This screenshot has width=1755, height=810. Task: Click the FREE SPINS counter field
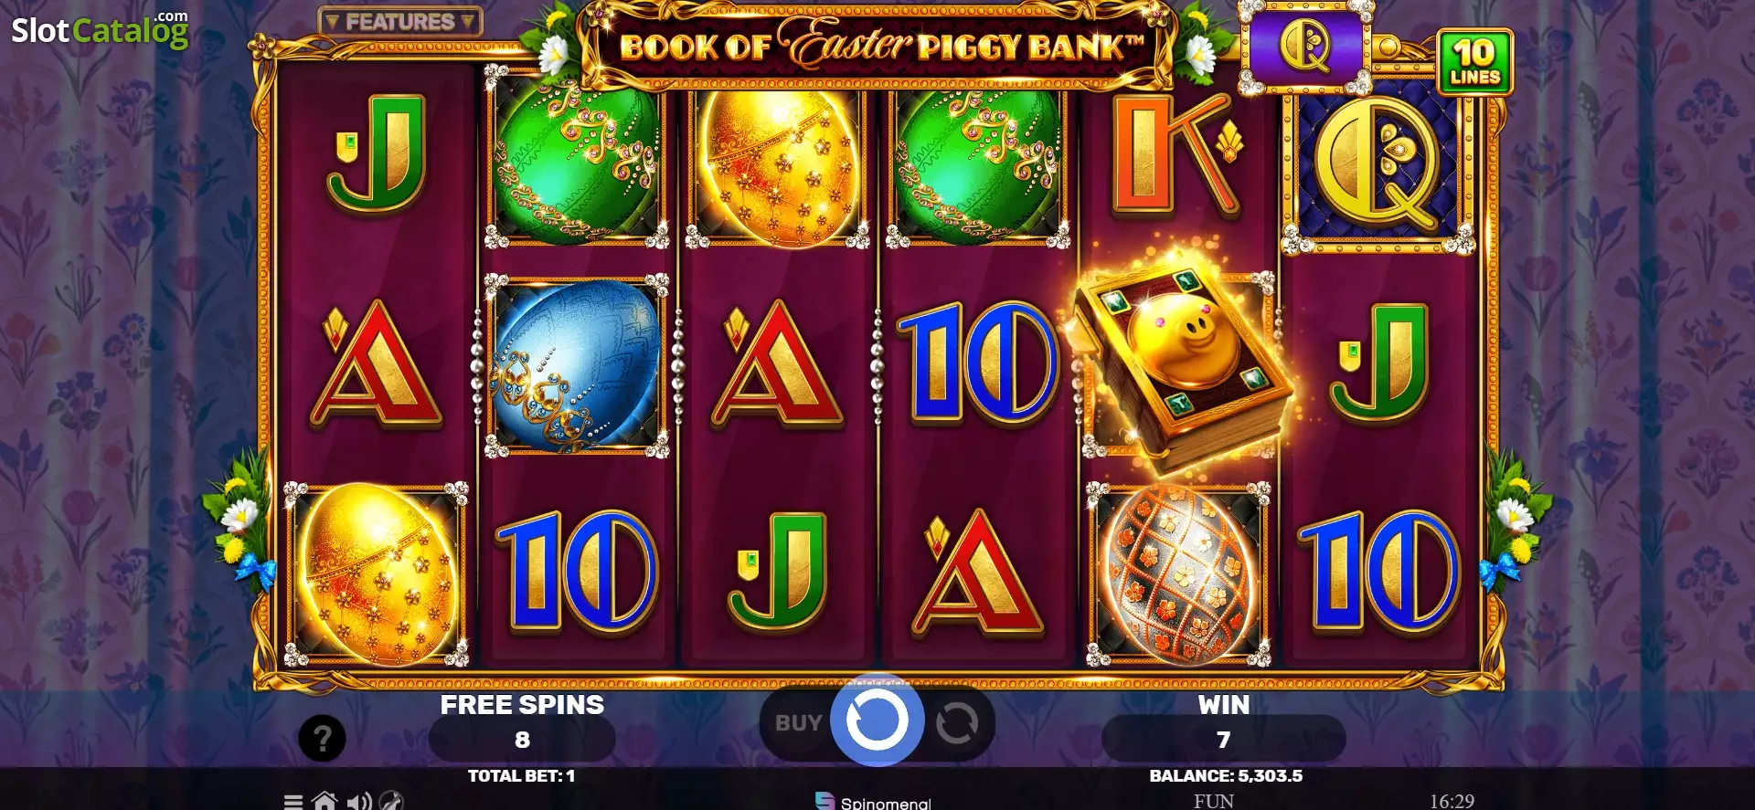[522, 739]
